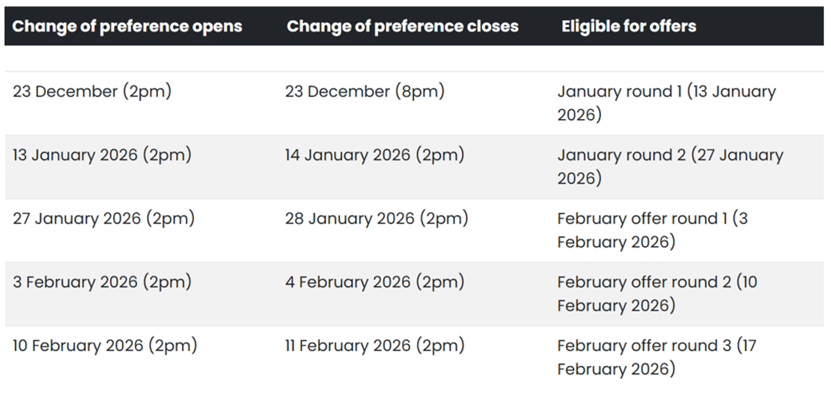Screen dimensions: 831x395
Task: Click the '11 February 2026 (2pm)' cell
Action: [375, 346]
